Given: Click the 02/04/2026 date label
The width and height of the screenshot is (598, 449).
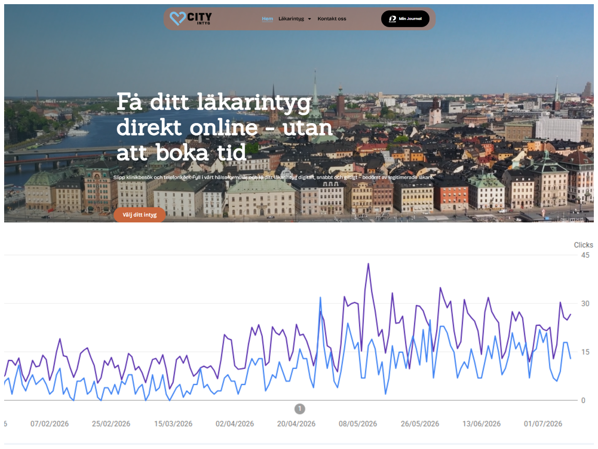Looking at the screenshot, I should [x=235, y=424].
